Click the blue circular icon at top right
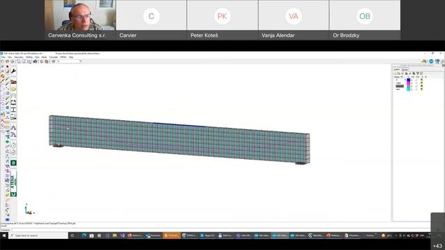Image resolution: width=445 pixels, height=250 pixels. [x=431, y=61]
